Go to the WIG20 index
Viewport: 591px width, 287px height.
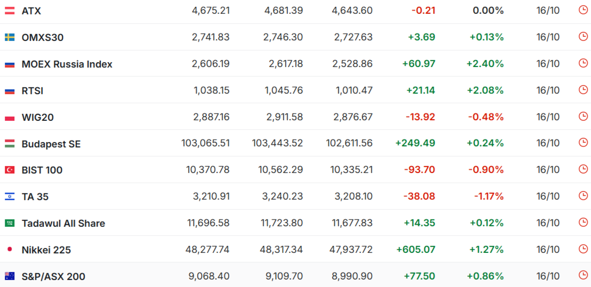coord(38,117)
